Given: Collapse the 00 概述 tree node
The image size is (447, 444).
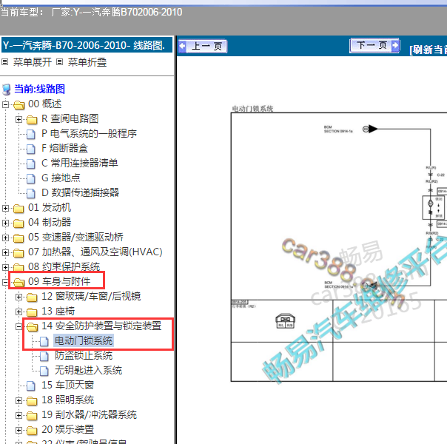Looking at the screenshot, I should (5, 104).
